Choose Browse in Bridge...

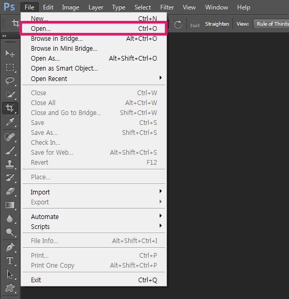[x=94, y=39]
